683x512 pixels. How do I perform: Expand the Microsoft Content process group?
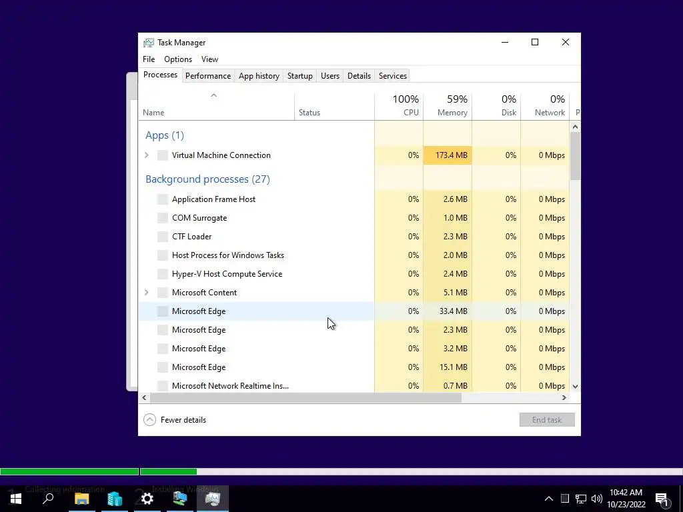coord(147,293)
